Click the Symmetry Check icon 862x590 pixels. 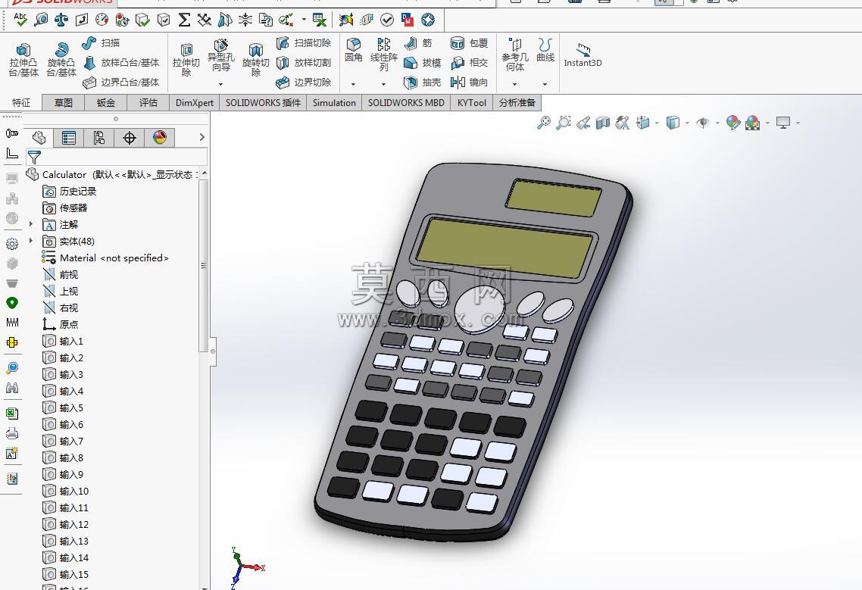225,20
